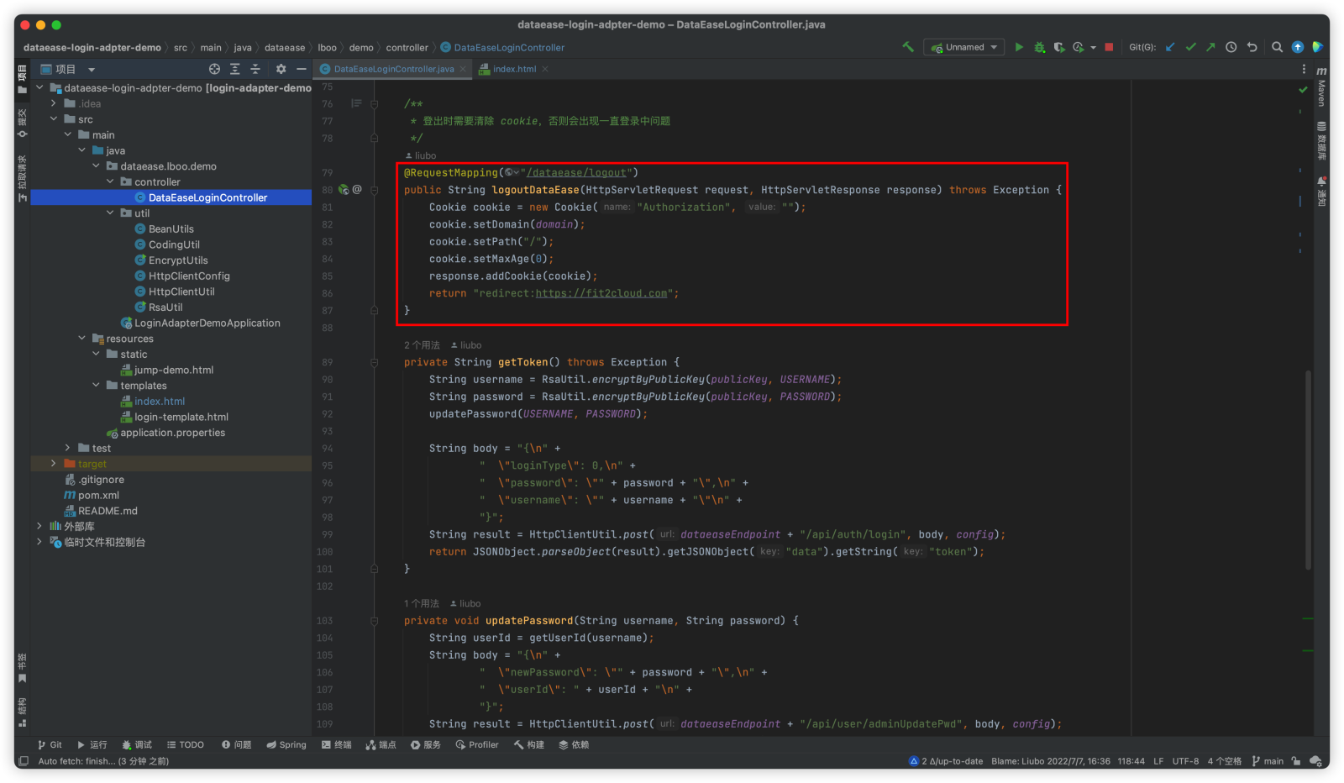Image resolution: width=1344 pixels, height=783 pixels.
Task: Expand the .idea folder
Action: [x=54, y=103]
